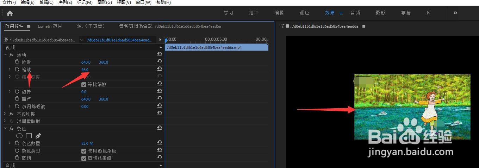Toggle animation stopwatch for 旋转
Screen dimensions: 479x168
point(17,91)
